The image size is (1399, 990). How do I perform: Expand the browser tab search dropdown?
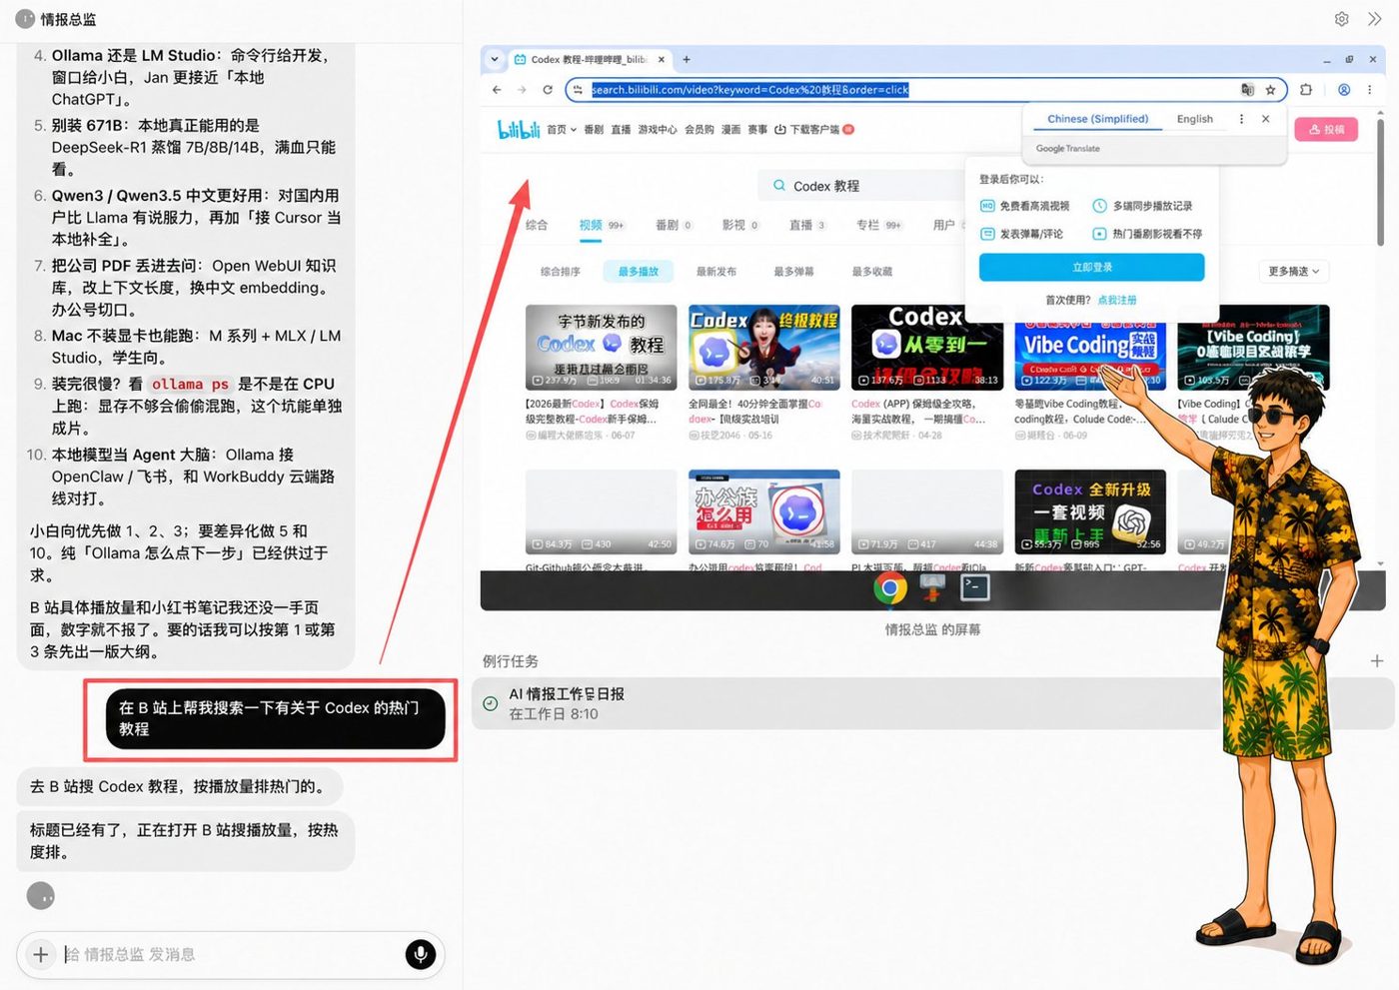pyautogui.click(x=495, y=60)
